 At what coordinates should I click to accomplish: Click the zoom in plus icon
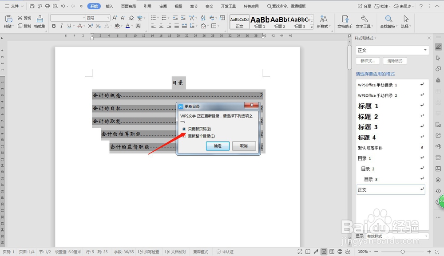pos(429,252)
